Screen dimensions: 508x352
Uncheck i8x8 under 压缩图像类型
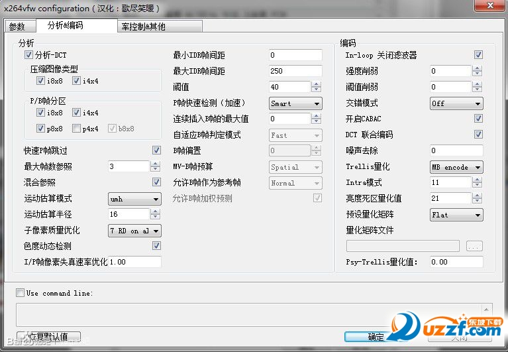coord(40,81)
